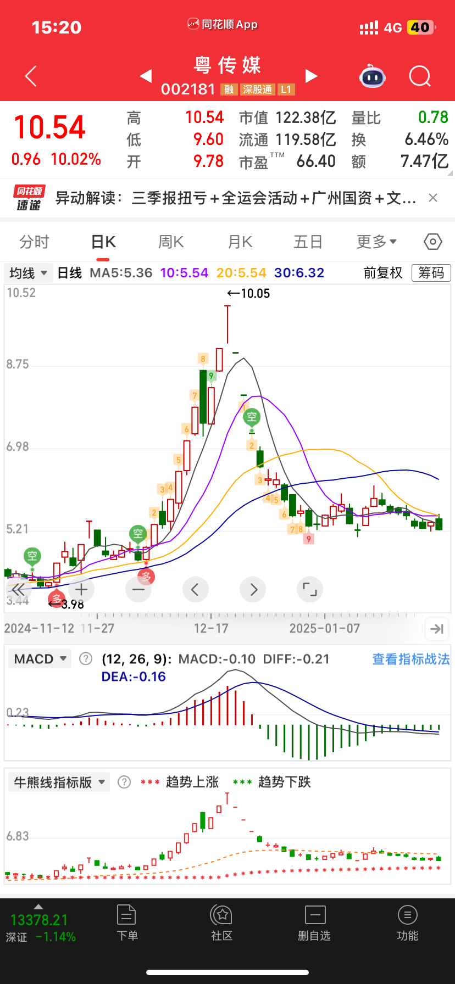The width and height of the screenshot is (455, 984).
Task: Tap the DEA:-0.16 indicator value
Action: pos(134,677)
